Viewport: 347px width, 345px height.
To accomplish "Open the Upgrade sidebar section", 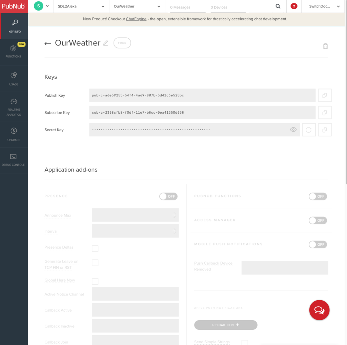I will pyautogui.click(x=14, y=134).
